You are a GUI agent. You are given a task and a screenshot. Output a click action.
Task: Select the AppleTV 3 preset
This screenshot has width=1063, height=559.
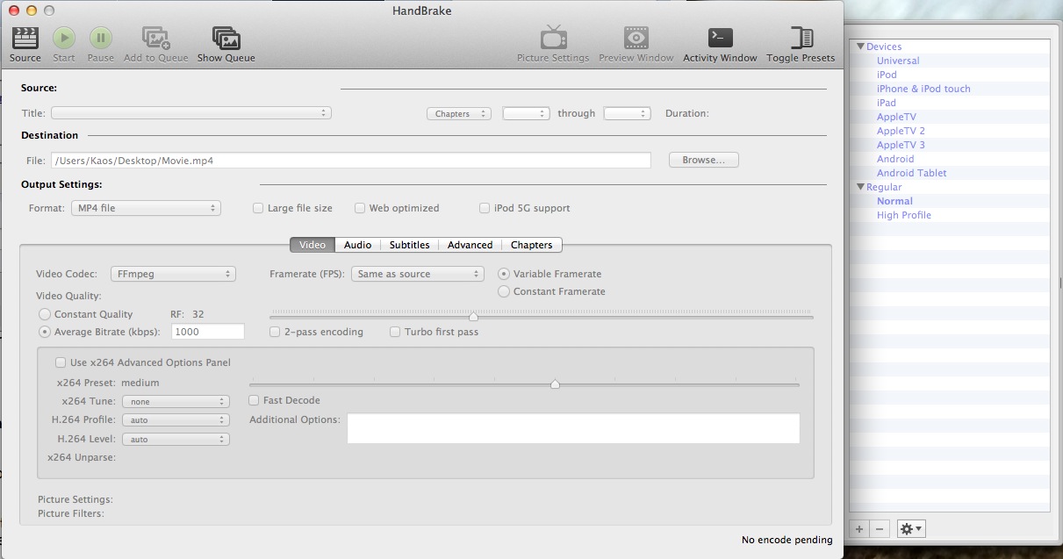click(901, 145)
